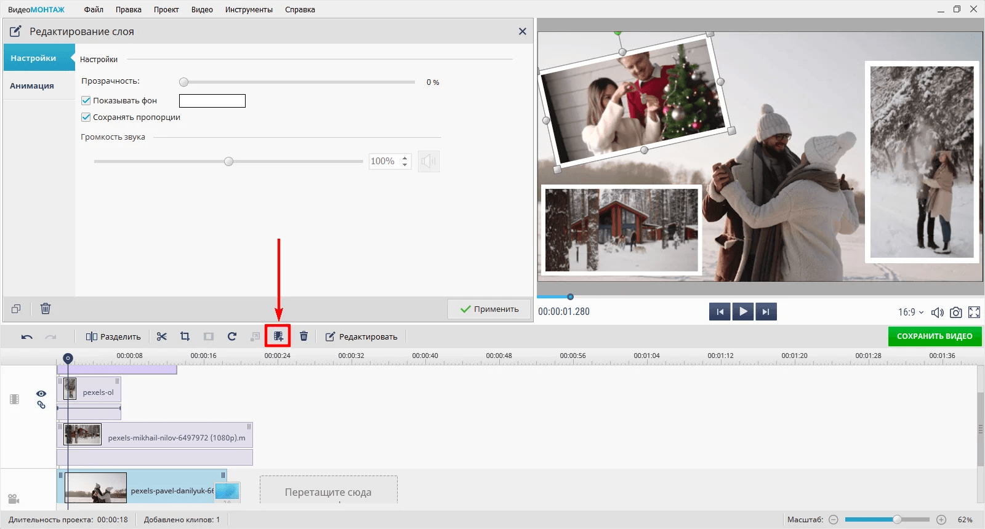
Task: Click the rotate clip icon
Action: point(232,336)
